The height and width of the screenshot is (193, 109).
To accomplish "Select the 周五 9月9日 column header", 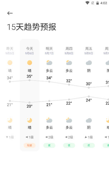I will click(89, 51).
